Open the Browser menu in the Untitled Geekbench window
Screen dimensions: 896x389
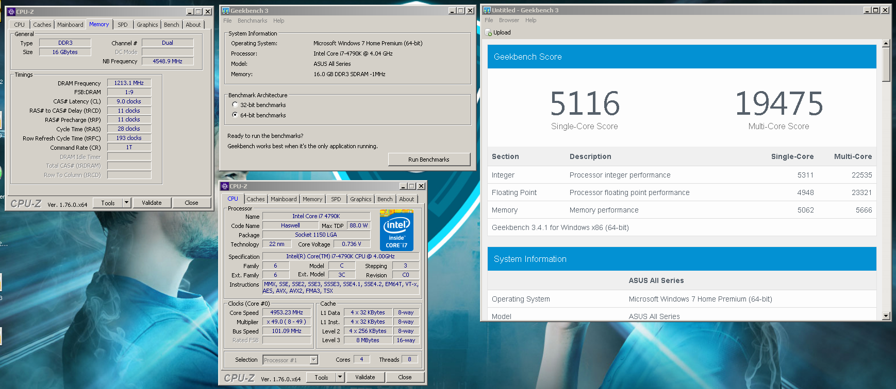(x=509, y=20)
